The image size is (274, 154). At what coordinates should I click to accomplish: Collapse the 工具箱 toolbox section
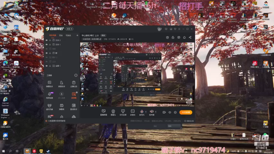[x=76, y=75]
